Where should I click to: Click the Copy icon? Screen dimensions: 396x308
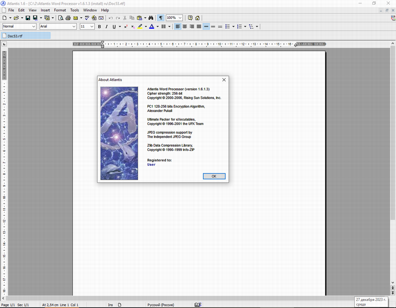(132, 18)
